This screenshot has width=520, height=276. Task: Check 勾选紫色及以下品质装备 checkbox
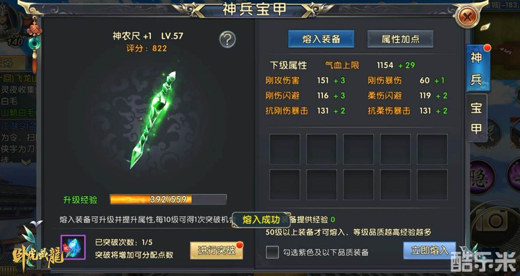(272, 252)
